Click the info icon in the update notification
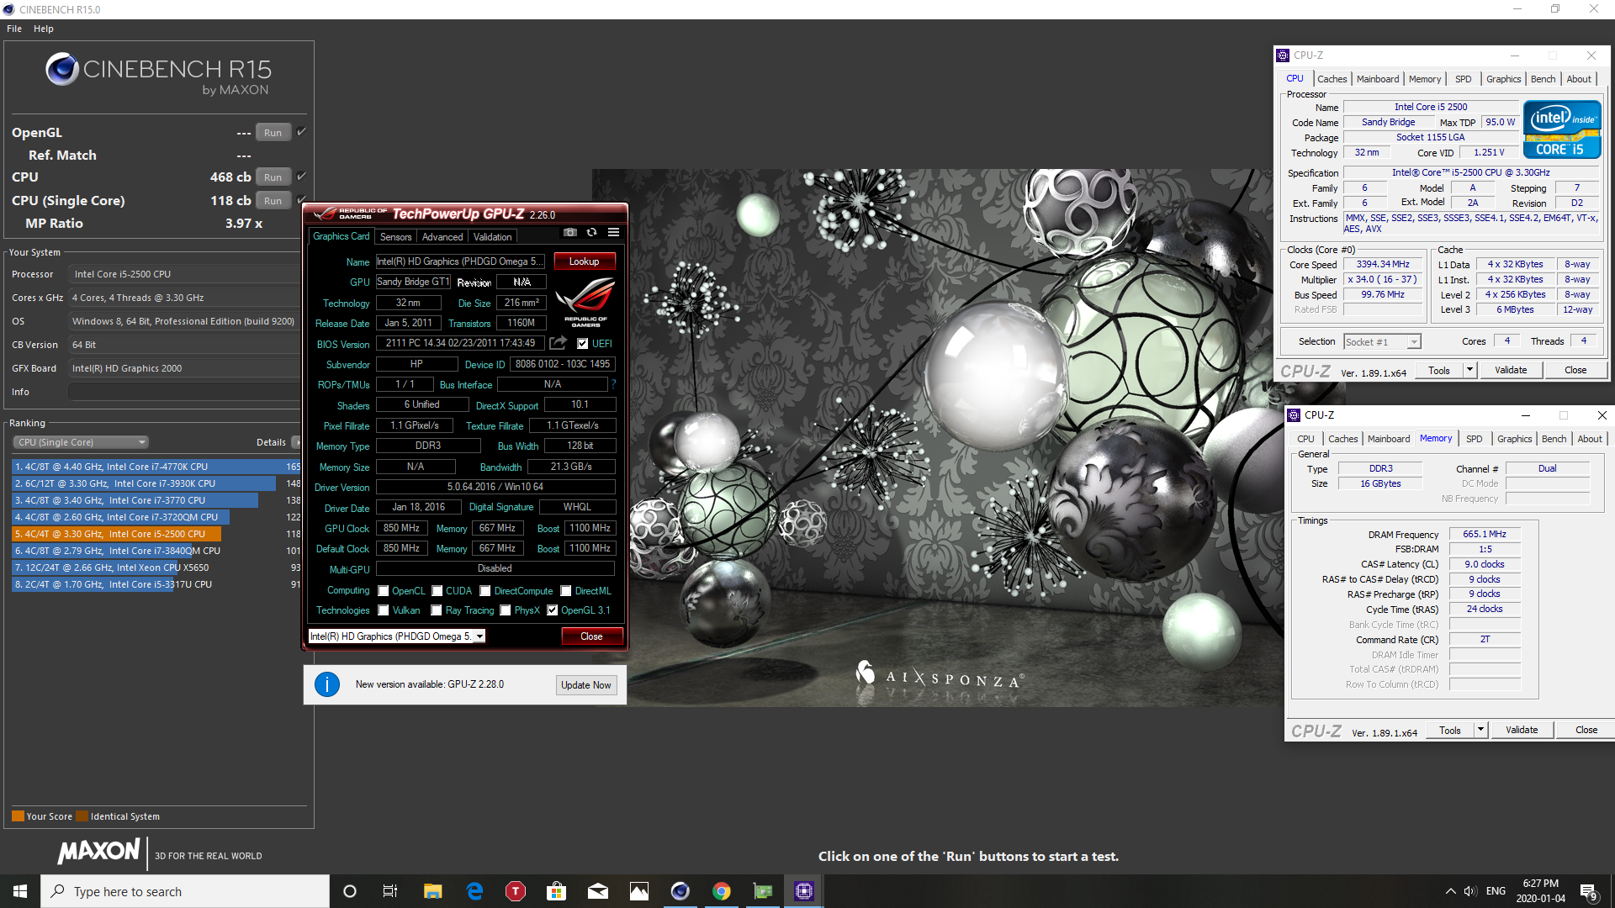 (327, 684)
